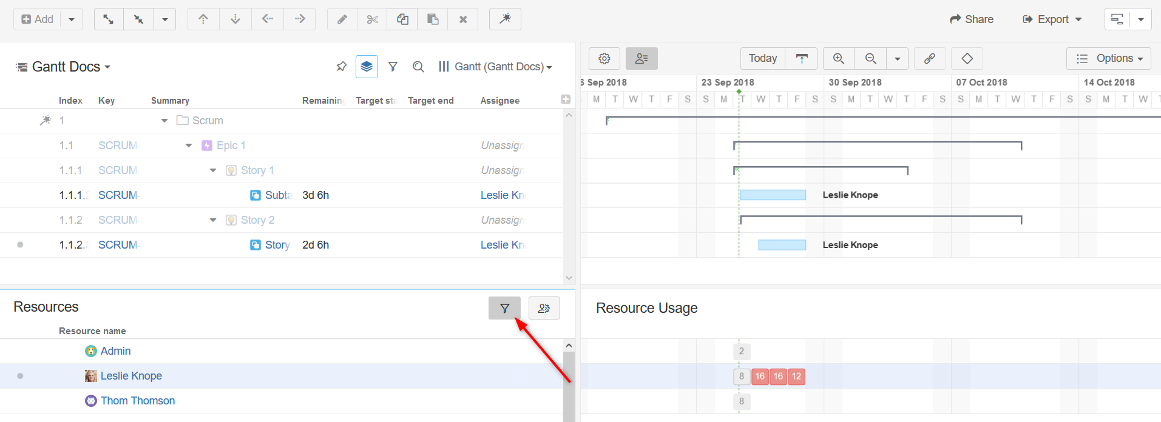Viewport: 1161px width, 422px height.
Task: Click the pencil edit icon
Action: [342, 19]
